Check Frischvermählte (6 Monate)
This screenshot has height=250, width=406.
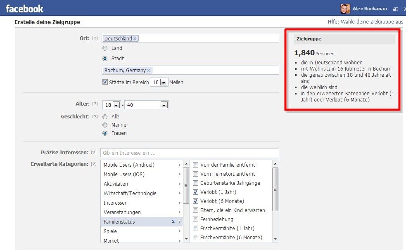(x=195, y=237)
